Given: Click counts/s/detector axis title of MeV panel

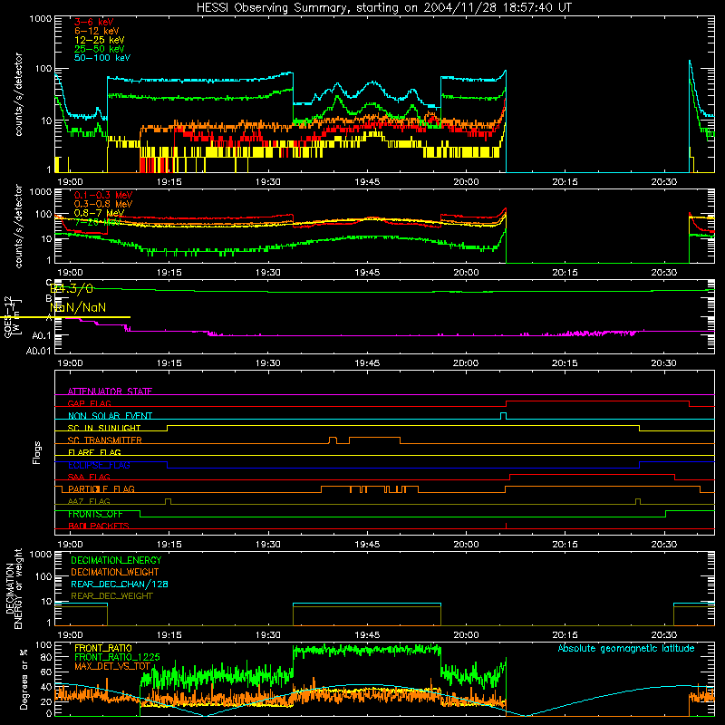Looking at the screenshot, I should click(x=18, y=226).
